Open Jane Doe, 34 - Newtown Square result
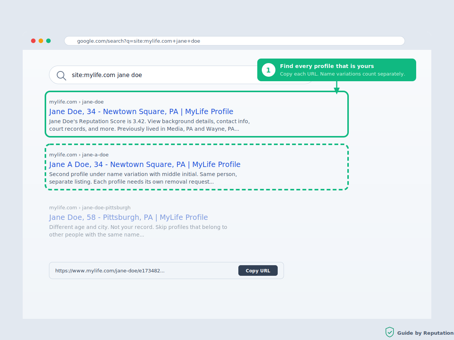 pyautogui.click(x=141, y=111)
